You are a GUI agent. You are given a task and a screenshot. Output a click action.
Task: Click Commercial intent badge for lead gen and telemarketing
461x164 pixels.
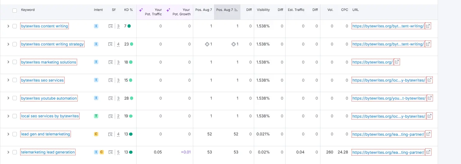pos(96,134)
